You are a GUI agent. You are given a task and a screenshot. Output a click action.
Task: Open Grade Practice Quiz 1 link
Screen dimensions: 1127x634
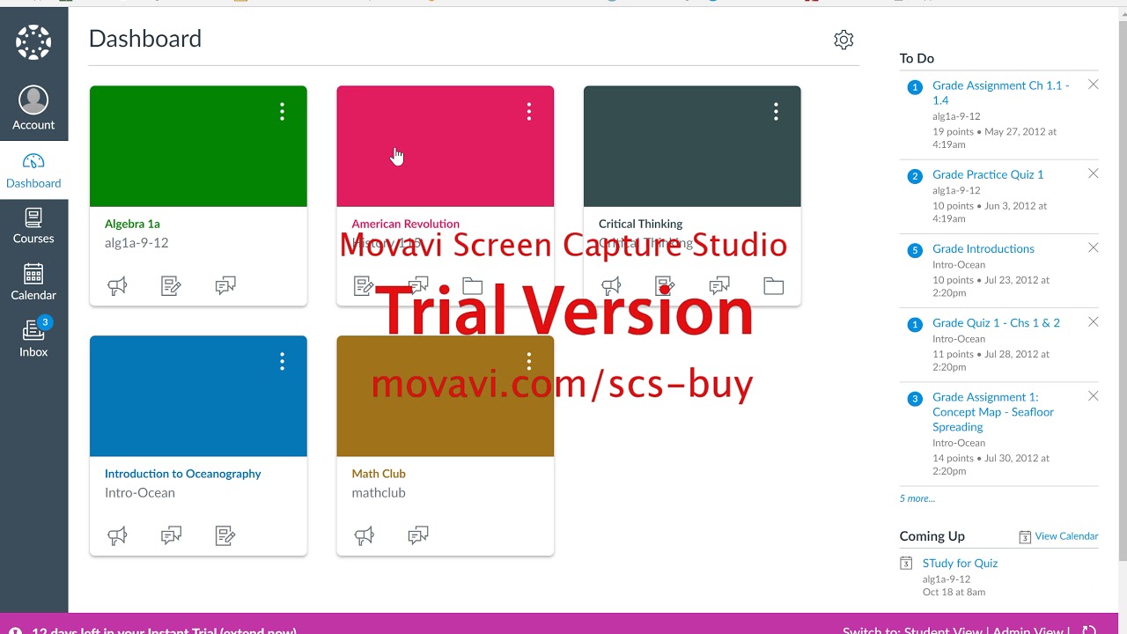coord(988,174)
